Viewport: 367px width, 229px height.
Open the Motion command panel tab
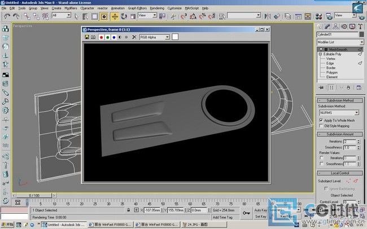tap(344, 27)
